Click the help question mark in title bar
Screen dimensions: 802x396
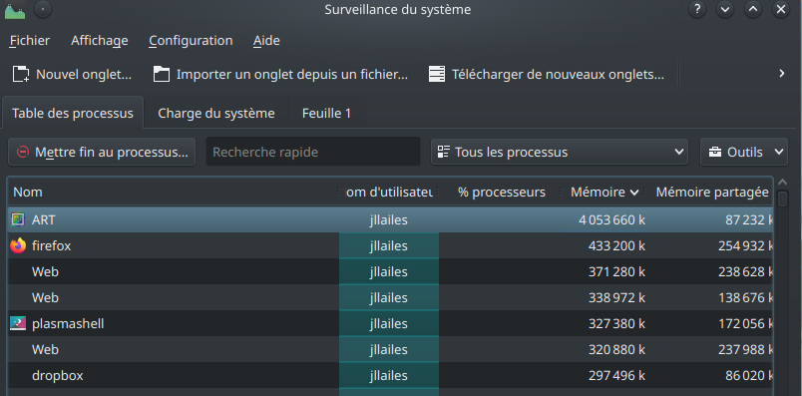coord(697,9)
